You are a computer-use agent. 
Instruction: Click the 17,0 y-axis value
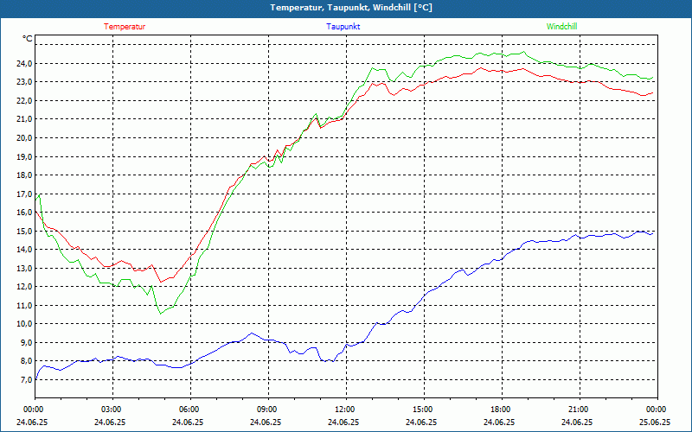(x=24, y=194)
